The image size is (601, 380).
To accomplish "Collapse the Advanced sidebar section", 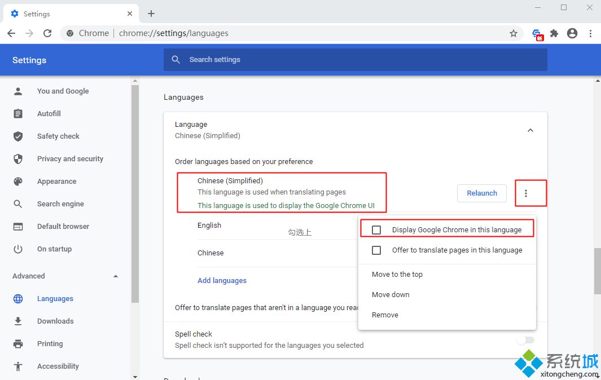I will point(116,276).
